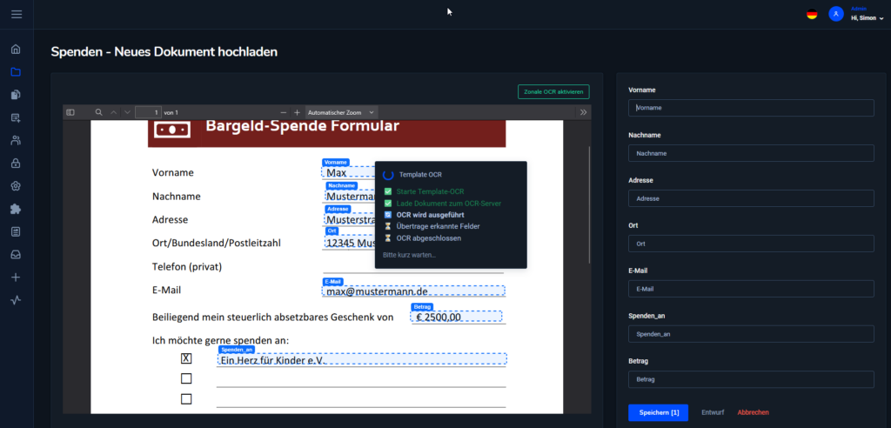Open the puzzle piece plugins icon

(16, 209)
